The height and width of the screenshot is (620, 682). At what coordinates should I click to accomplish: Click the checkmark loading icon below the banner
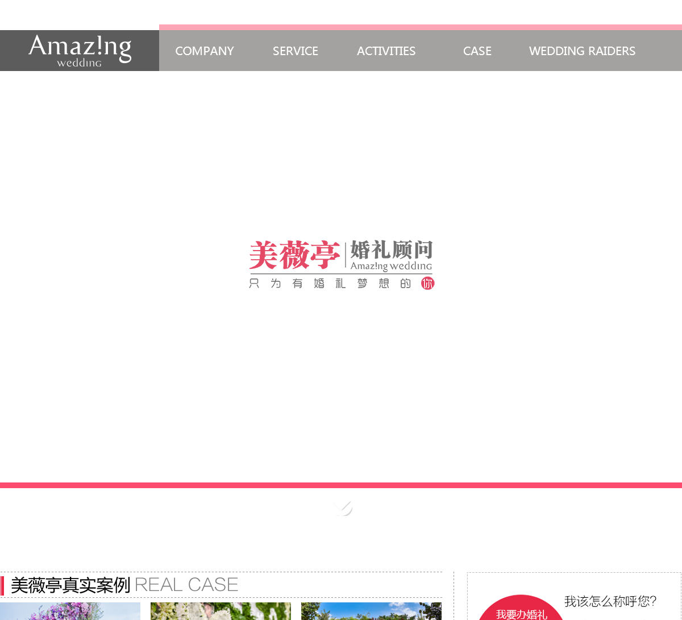pyautogui.click(x=343, y=508)
